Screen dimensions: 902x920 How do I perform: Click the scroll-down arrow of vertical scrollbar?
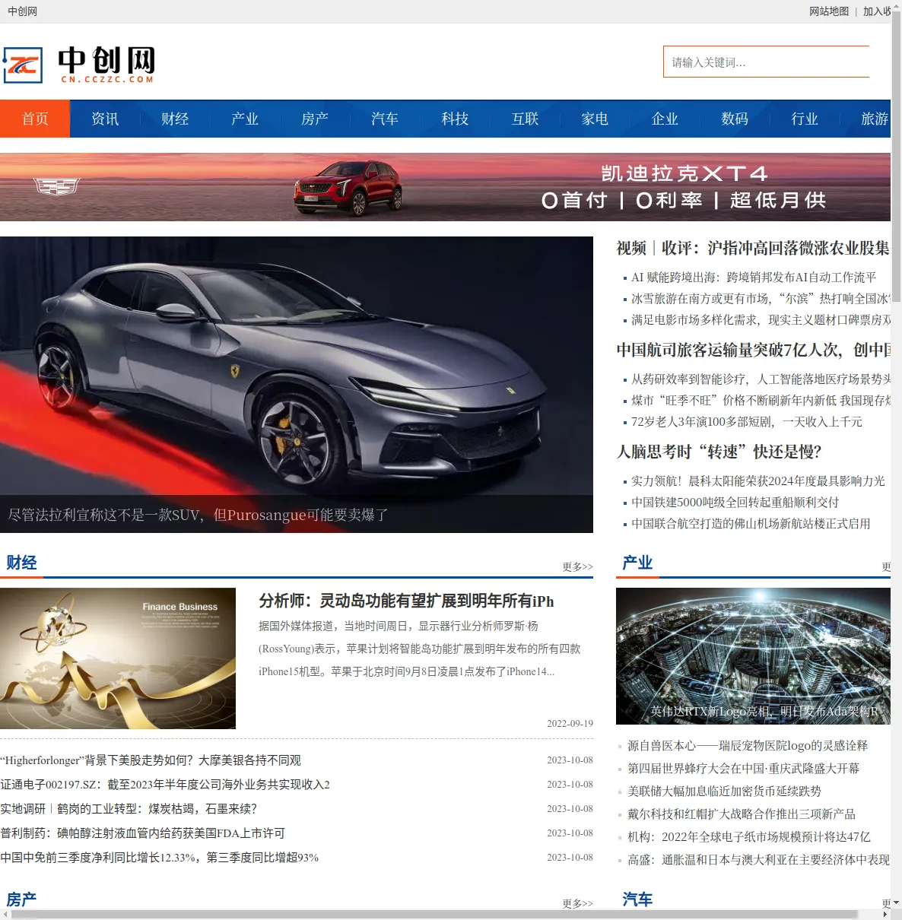click(x=896, y=903)
